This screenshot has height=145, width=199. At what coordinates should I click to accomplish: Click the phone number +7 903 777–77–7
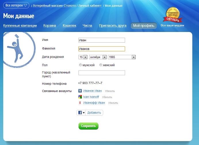click(x=90, y=83)
